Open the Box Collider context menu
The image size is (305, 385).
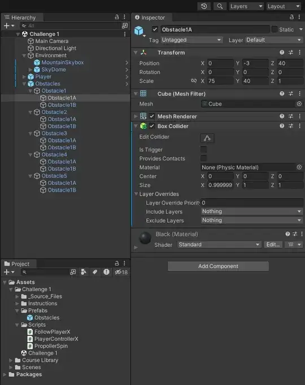pos(299,126)
